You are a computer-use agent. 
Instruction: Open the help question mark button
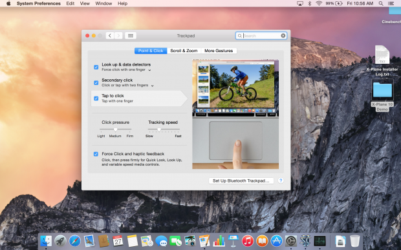tap(281, 180)
